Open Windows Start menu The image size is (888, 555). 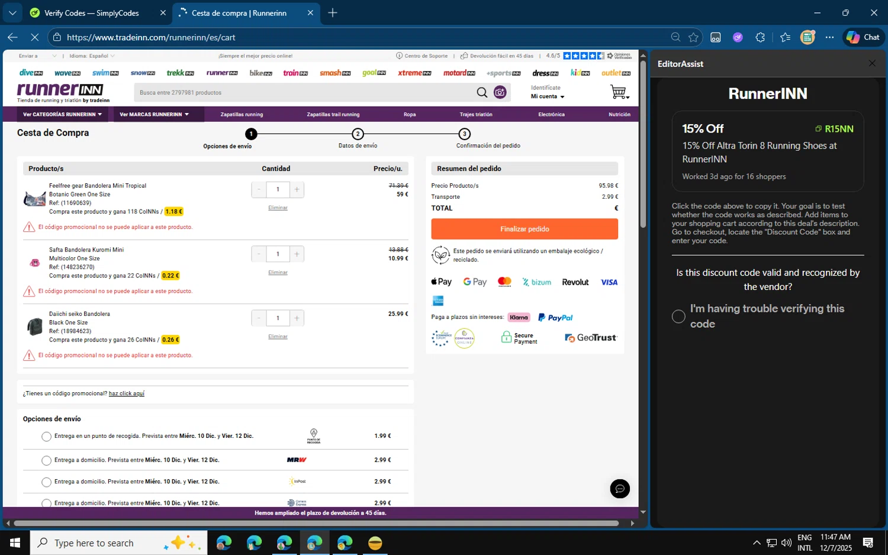point(15,543)
